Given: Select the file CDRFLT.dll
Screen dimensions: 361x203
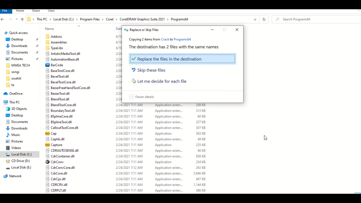Looking at the screenshot, I should (58, 190).
